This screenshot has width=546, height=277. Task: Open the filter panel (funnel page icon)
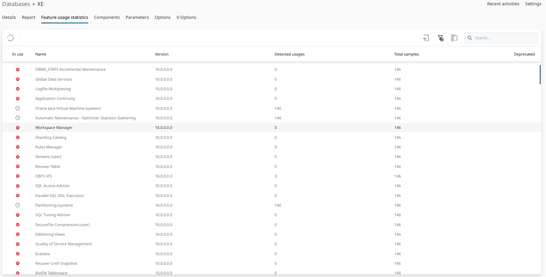pos(426,38)
